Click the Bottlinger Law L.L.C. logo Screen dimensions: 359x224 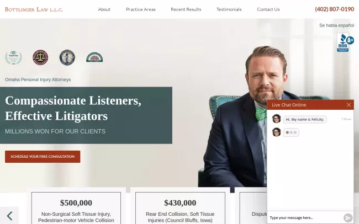tap(34, 9)
